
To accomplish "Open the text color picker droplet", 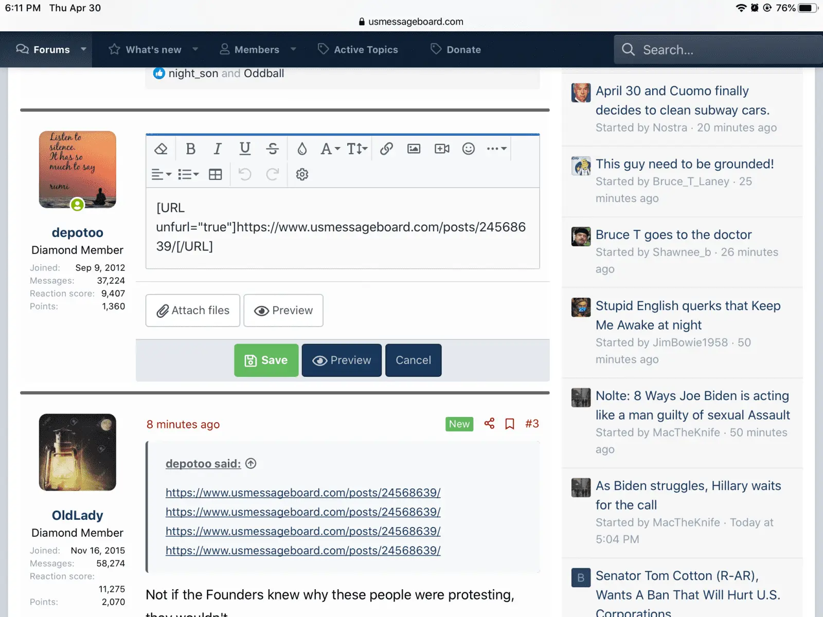I will coord(302,149).
